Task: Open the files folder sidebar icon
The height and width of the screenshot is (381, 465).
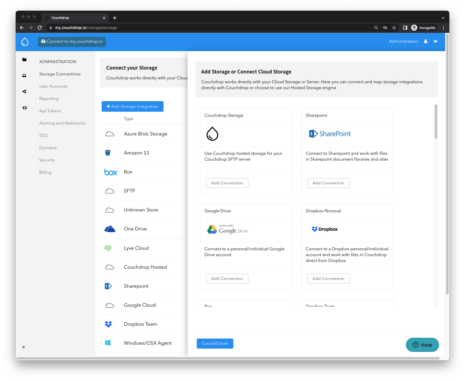Action: [x=24, y=59]
